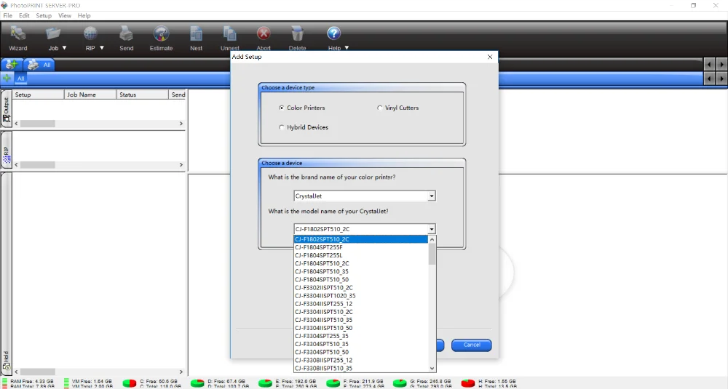Open the View menu
Viewport: 728px width, 389px height.
pyautogui.click(x=65, y=15)
